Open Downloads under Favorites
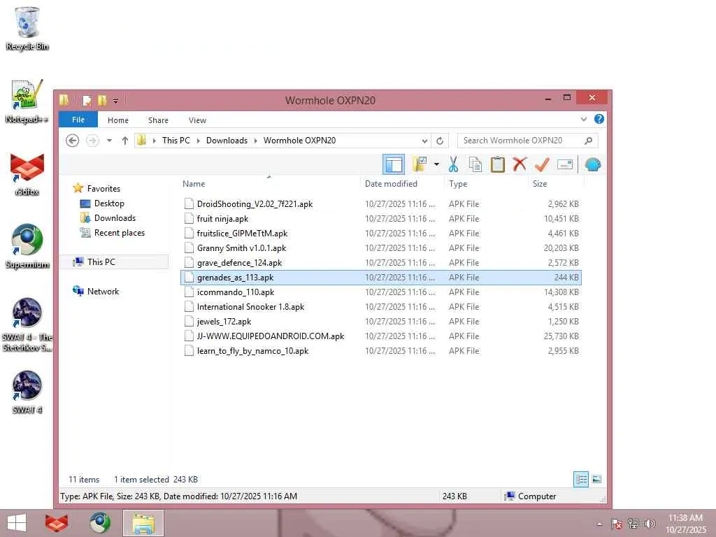 tap(115, 218)
